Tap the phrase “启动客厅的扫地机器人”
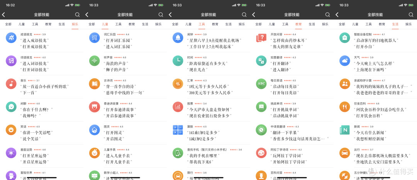The height and width of the screenshot is (180, 417). click(376, 40)
